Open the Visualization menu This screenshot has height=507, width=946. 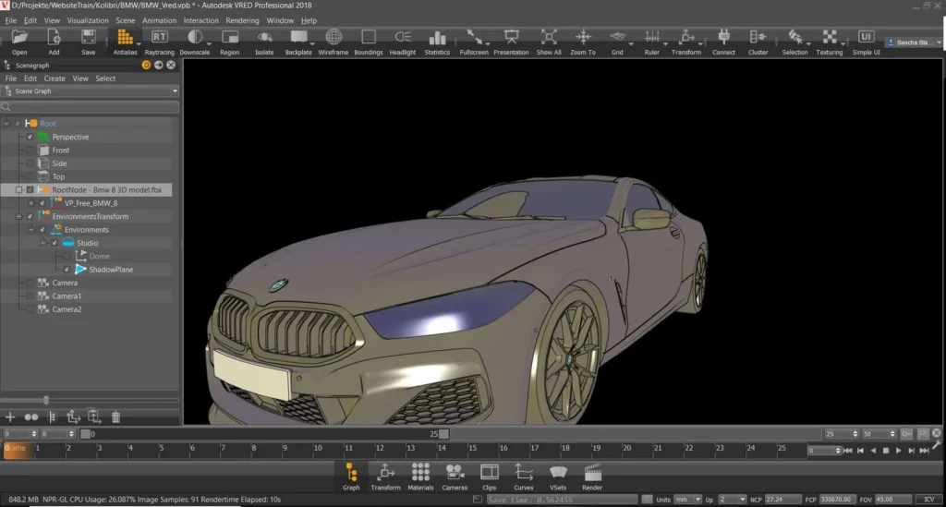click(88, 20)
